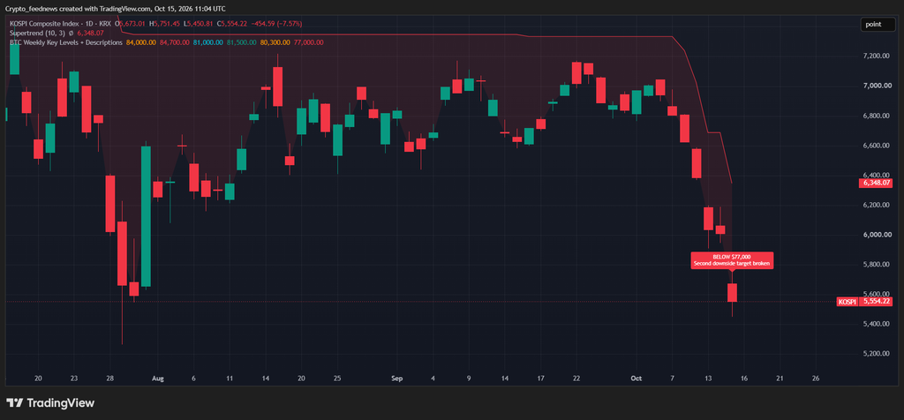Screen dimensions: 904x420
Task: Click the '21' date on time axis
Action: pos(780,379)
